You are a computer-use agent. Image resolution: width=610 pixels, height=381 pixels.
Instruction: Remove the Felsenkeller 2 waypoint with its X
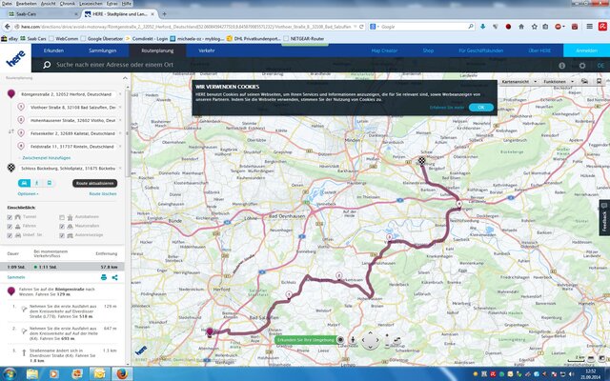tap(120, 133)
